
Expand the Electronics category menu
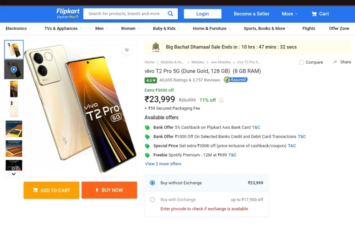point(18,28)
